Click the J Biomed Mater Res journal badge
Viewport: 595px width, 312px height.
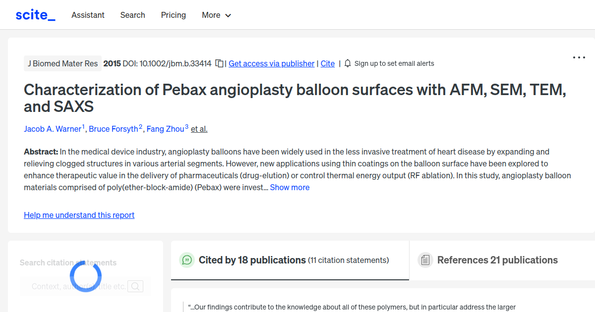[62, 63]
